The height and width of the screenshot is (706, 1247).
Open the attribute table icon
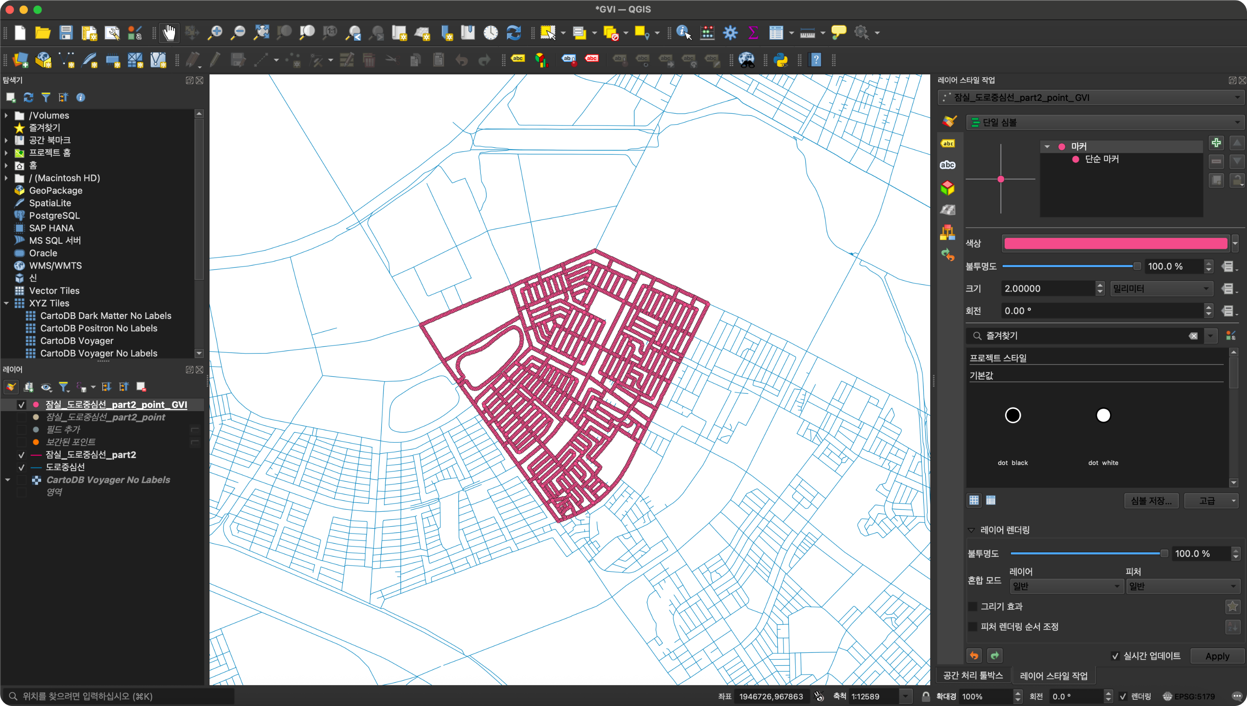pyautogui.click(x=776, y=33)
